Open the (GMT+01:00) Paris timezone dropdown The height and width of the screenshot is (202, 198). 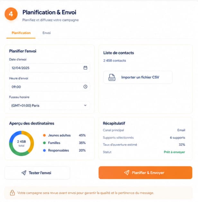pos(50,106)
